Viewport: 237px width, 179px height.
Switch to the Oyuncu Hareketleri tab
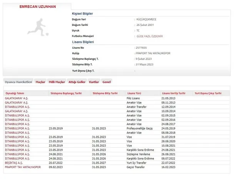[18, 82]
